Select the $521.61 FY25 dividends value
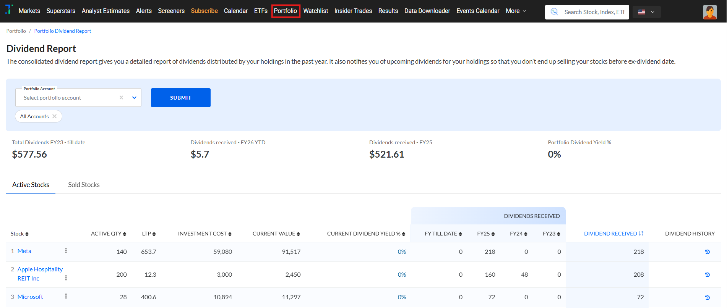Image resolution: width=727 pixels, height=308 pixels. 387,154
